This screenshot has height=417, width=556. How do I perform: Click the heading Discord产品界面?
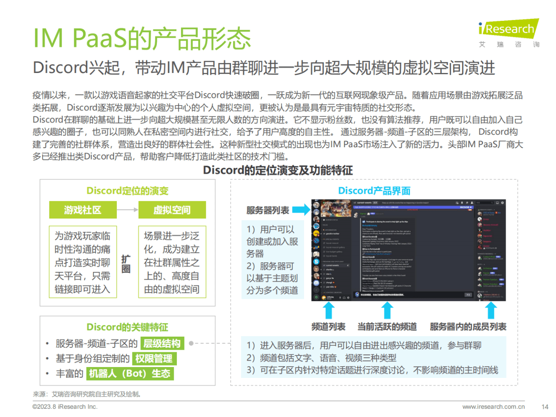click(374, 191)
